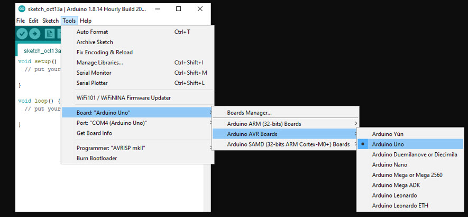
Task: Select the Arduino Mega ADK board
Action: [x=410, y=185]
